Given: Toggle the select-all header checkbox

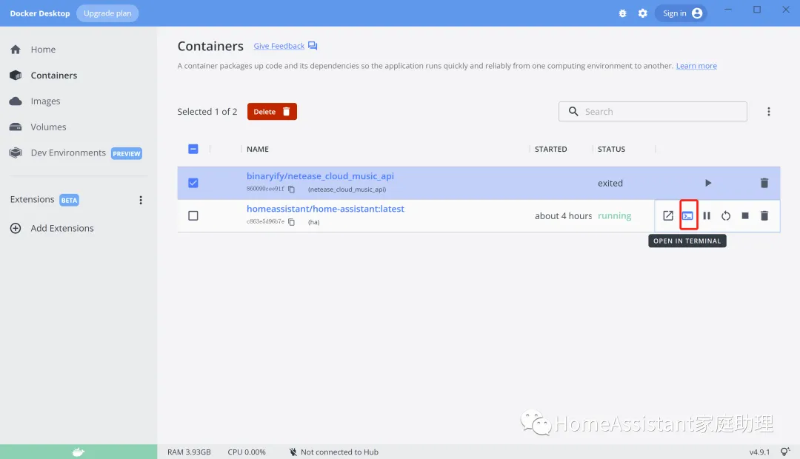Looking at the screenshot, I should (x=193, y=149).
